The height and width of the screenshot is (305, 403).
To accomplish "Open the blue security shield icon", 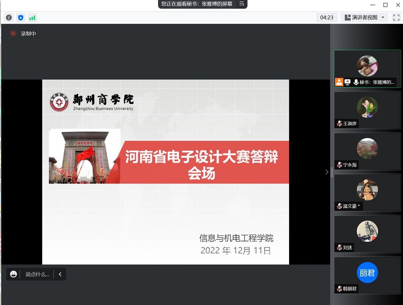I will click(x=21, y=18).
